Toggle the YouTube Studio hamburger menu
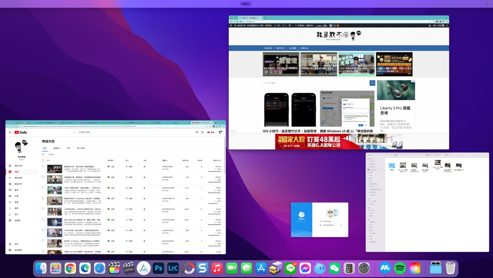The height and width of the screenshot is (278, 493). [x=10, y=132]
